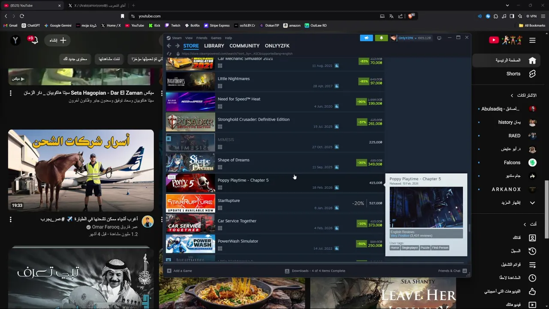Open tab search dropdown arrow
Screen dimensions: 549x309
[x=507, y=6]
